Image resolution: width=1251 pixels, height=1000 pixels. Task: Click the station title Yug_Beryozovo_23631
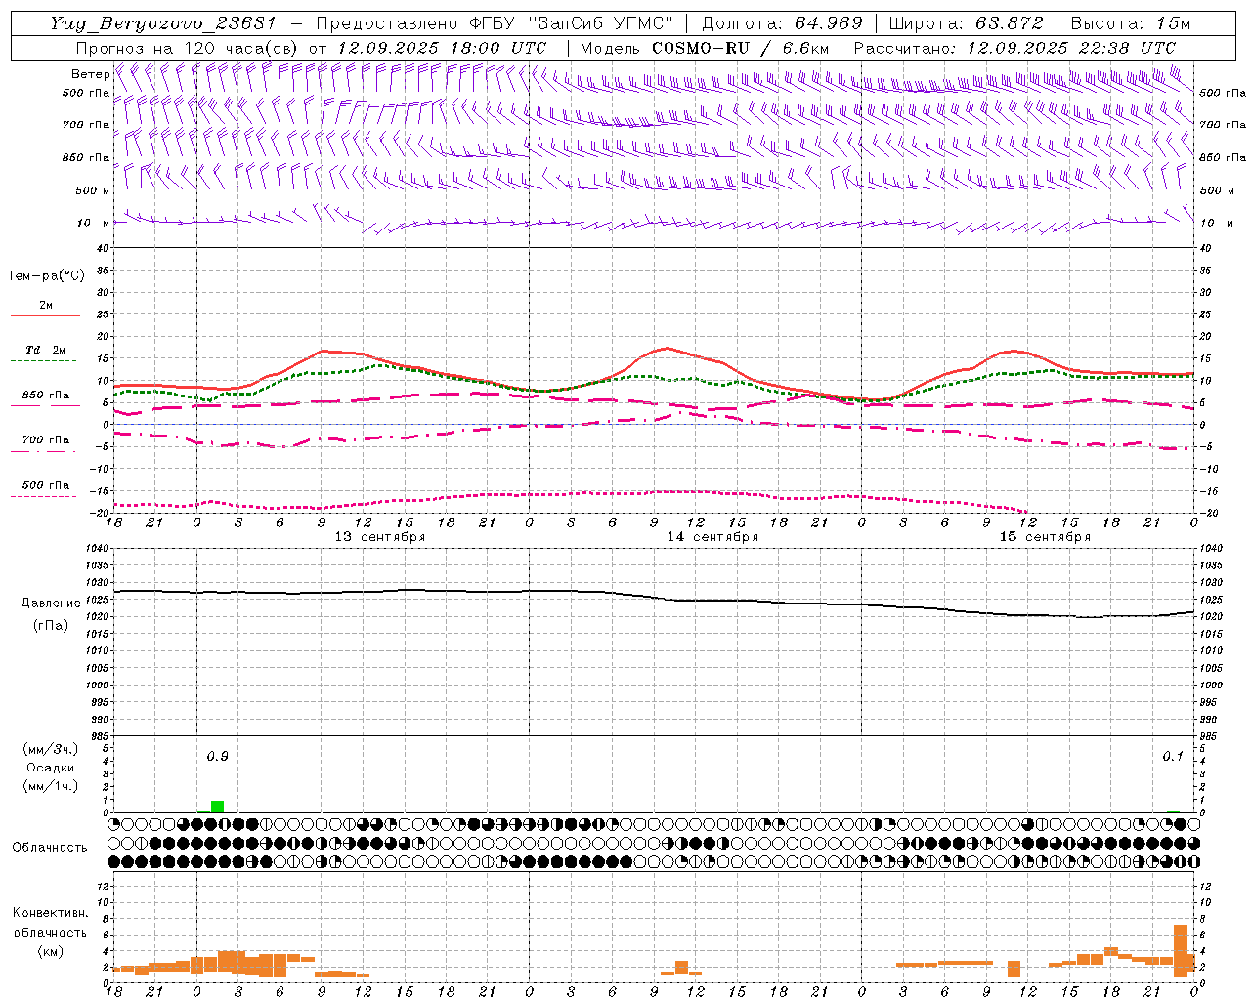pyautogui.click(x=163, y=23)
